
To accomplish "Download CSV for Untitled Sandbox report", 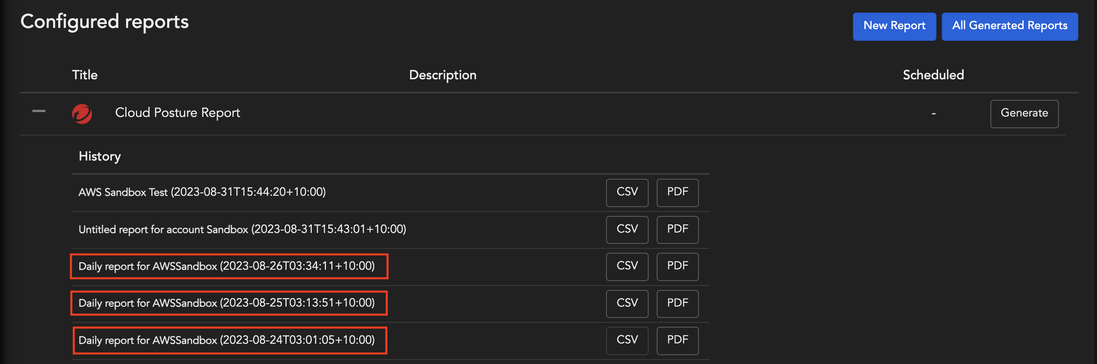I will coord(627,229).
